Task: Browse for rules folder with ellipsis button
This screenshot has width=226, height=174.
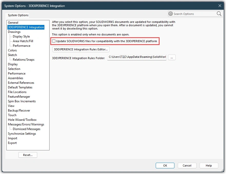Action: (x=172, y=57)
